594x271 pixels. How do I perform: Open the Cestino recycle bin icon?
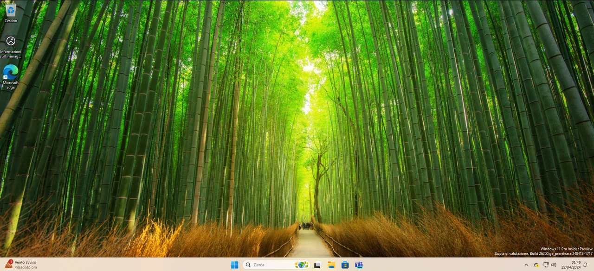click(x=11, y=13)
